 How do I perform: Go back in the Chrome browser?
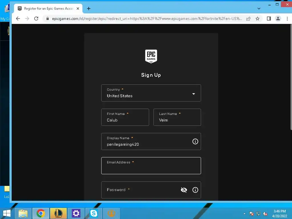[18, 19]
